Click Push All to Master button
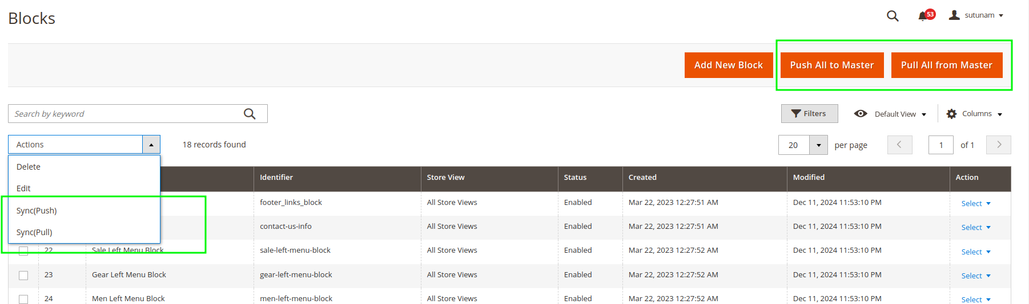 coord(832,65)
